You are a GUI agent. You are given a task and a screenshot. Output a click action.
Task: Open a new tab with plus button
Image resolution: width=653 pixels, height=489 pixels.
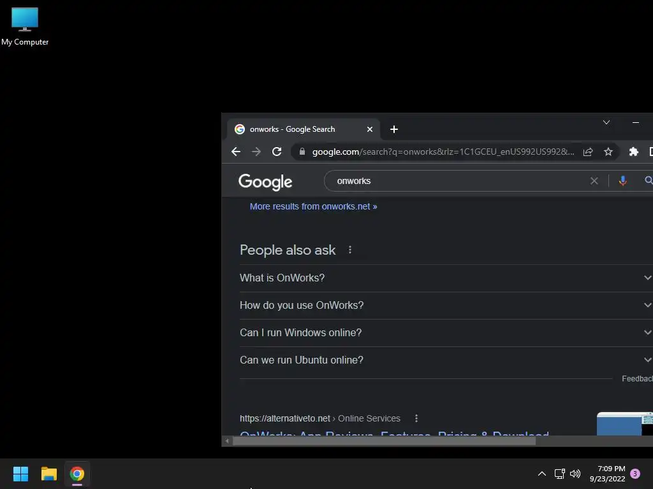[394, 129]
